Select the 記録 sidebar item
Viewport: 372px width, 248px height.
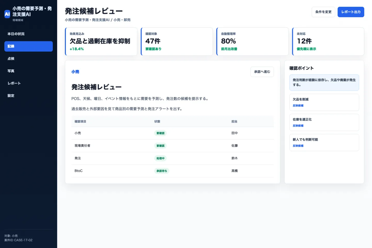coord(28,46)
